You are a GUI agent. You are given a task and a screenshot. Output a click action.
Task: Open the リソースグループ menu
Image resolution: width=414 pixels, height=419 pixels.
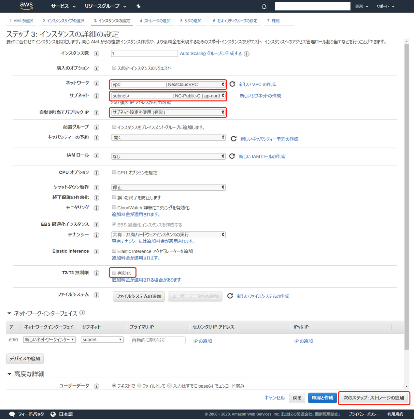pos(105,6)
